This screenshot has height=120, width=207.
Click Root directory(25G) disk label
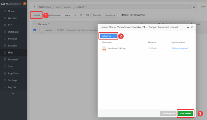tap(133, 15)
